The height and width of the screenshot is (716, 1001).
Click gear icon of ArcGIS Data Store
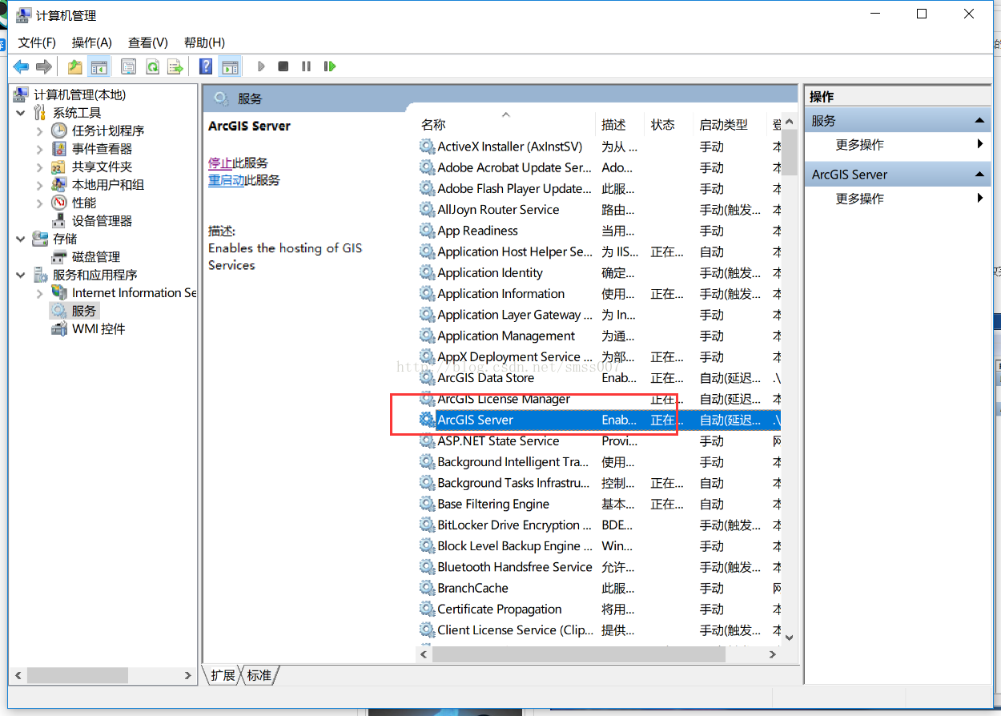(427, 378)
